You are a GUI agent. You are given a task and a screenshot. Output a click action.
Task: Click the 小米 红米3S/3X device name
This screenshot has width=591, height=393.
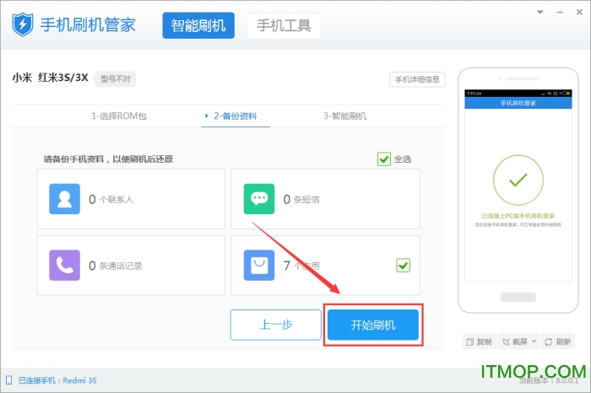pos(50,78)
